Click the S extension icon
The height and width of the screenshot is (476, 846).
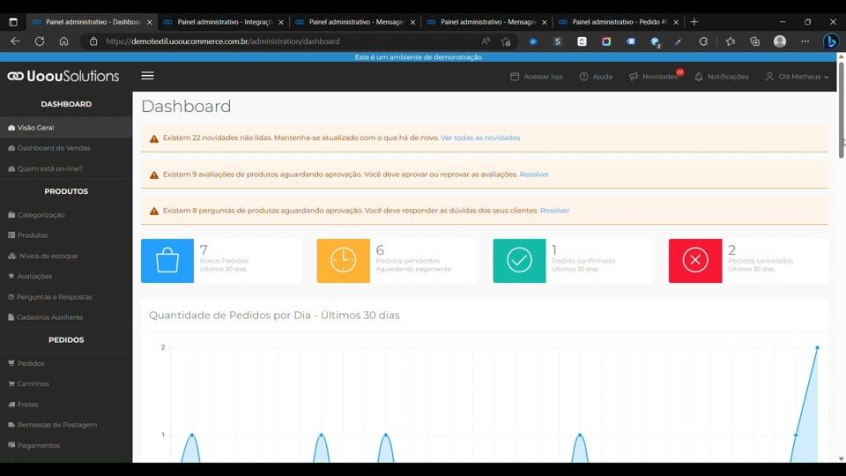[557, 41]
